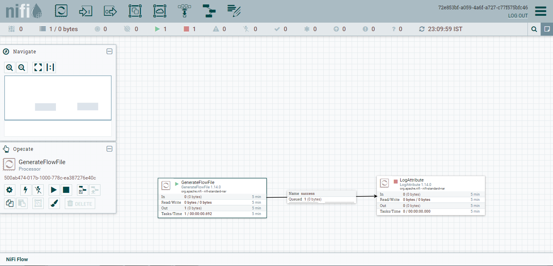This screenshot has width=553, height=266.
Task: Open configuration gear in Operate panel
Action: click(x=10, y=190)
